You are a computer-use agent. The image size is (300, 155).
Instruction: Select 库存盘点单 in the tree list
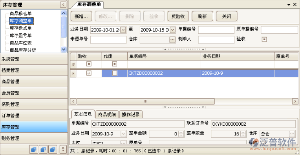tap(20, 28)
